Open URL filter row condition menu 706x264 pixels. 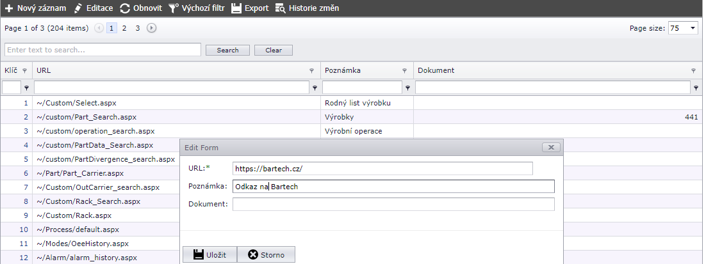tap(315, 88)
